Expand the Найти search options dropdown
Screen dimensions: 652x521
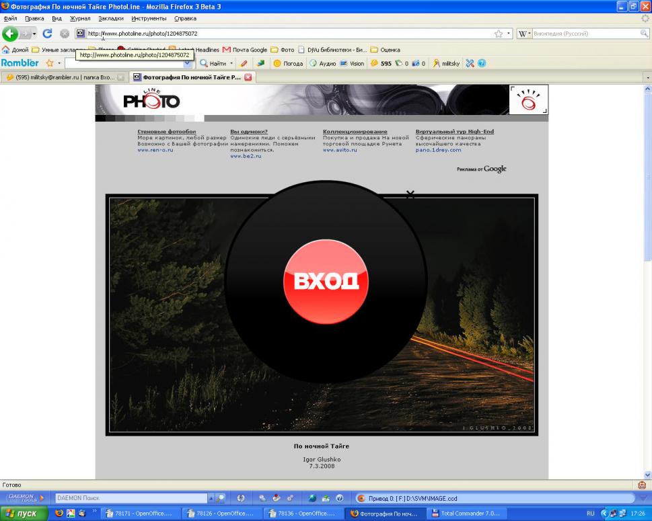231,63
